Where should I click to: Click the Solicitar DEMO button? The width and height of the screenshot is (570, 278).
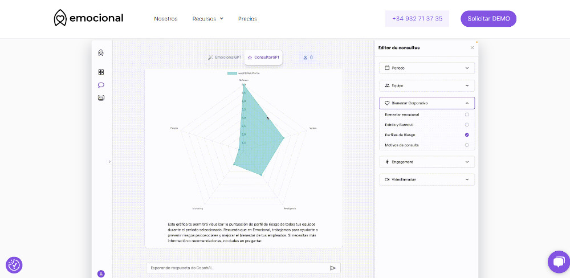(488, 19)
